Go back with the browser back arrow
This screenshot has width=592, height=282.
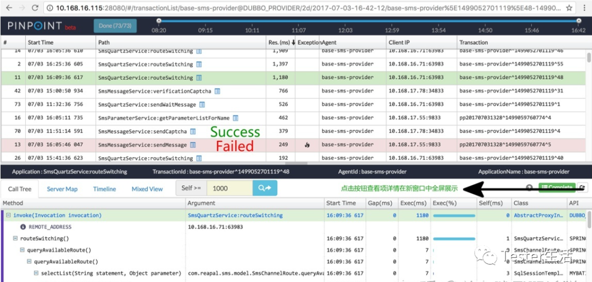[x=8, y=8]
